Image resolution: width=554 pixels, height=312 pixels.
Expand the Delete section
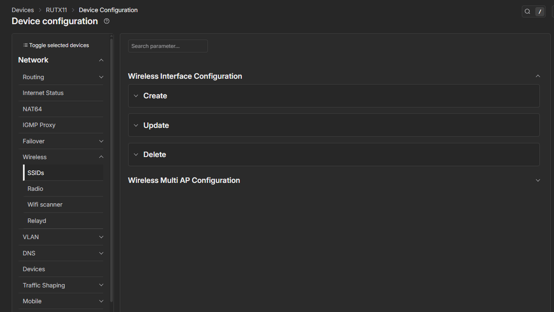tap(154, 155)
